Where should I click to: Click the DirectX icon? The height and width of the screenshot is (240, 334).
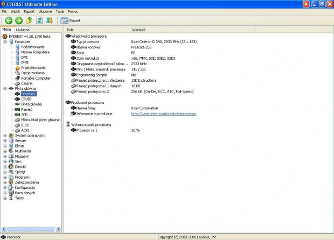pos(11,167)
